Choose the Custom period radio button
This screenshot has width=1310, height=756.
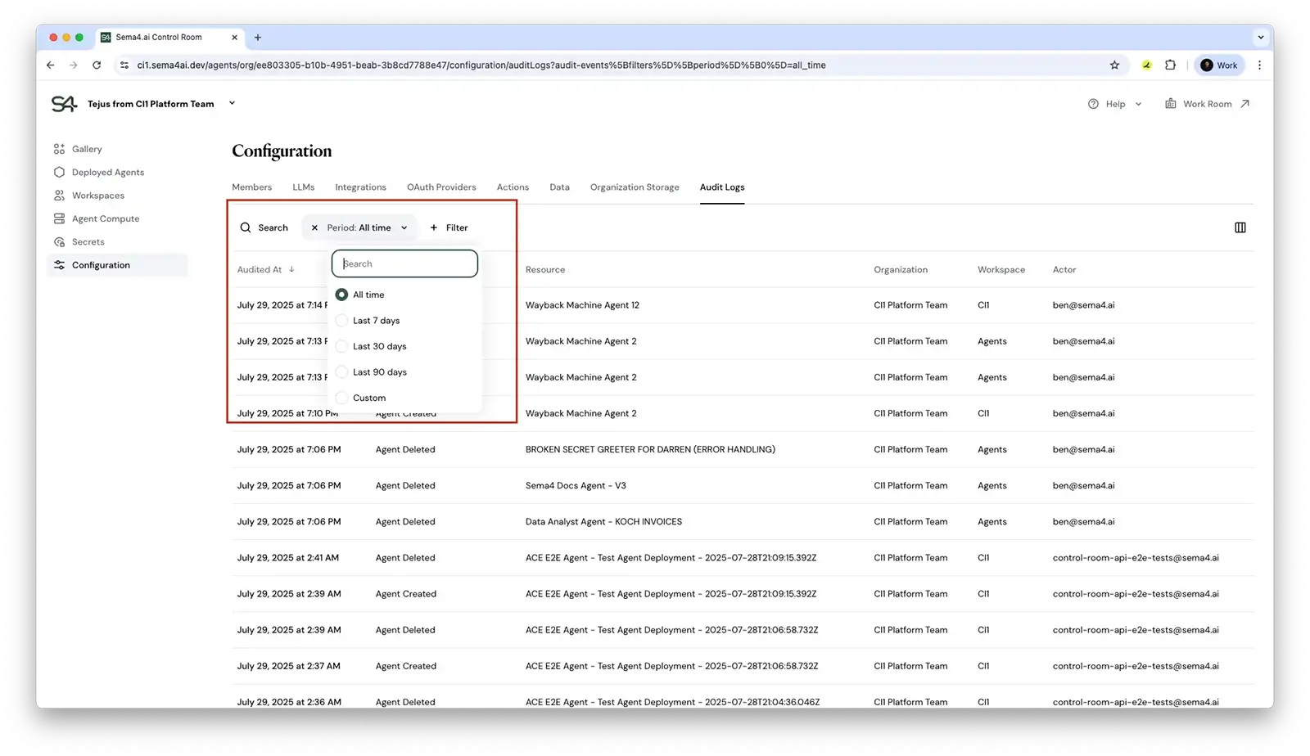pyautogui.click(x=341, y=398)
